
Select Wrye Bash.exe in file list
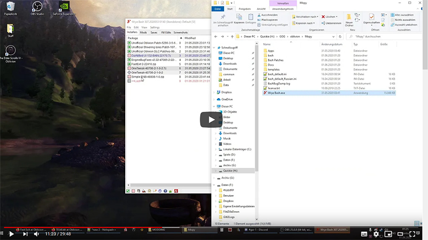tap(328, 93)
